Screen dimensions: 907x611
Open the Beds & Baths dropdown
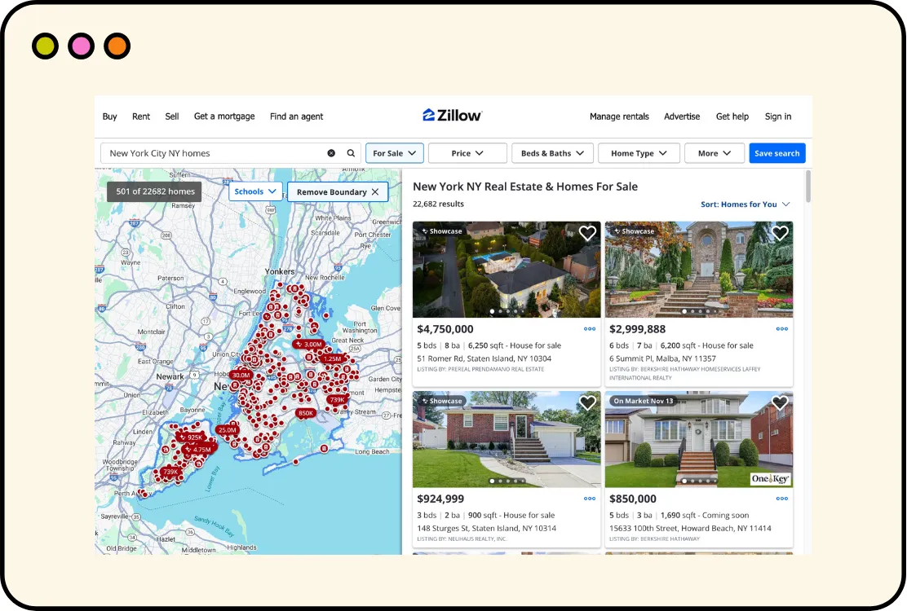click(x=552, y=153)
